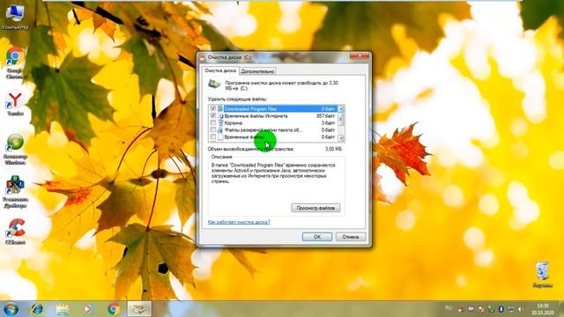Launch Chrome from the taskbar
564x317 pixels.
click(x=114, y=309)
